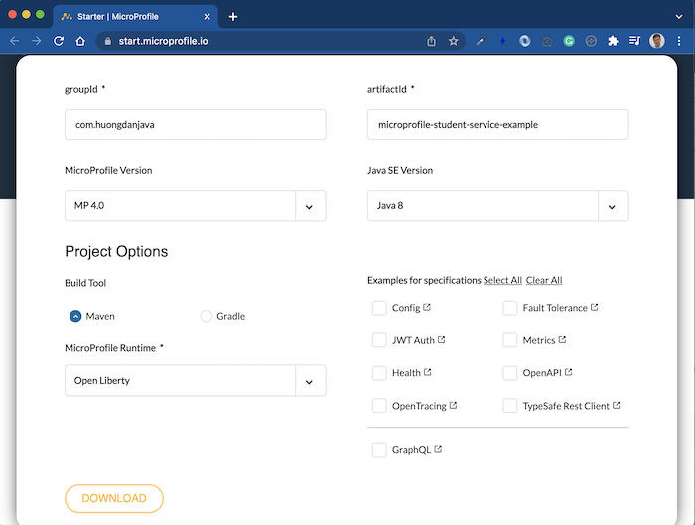View site info via lock icon

coord(107,41)
